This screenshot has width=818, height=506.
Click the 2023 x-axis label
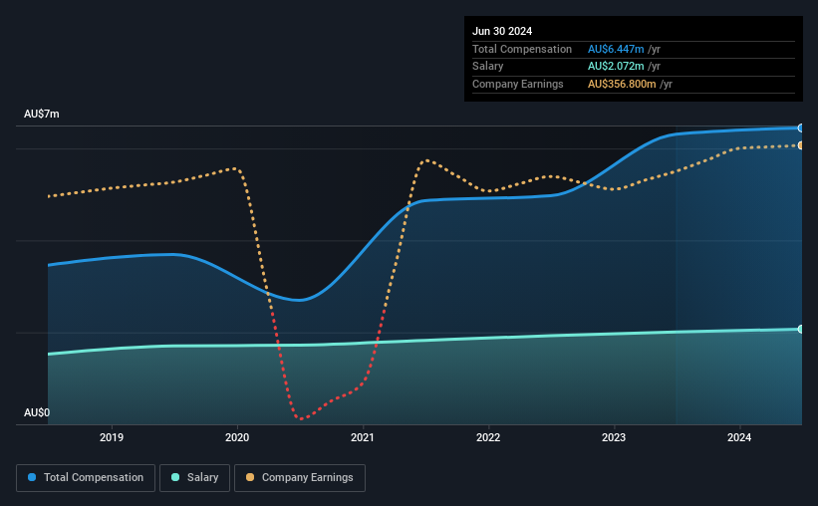tap(614, 437)
